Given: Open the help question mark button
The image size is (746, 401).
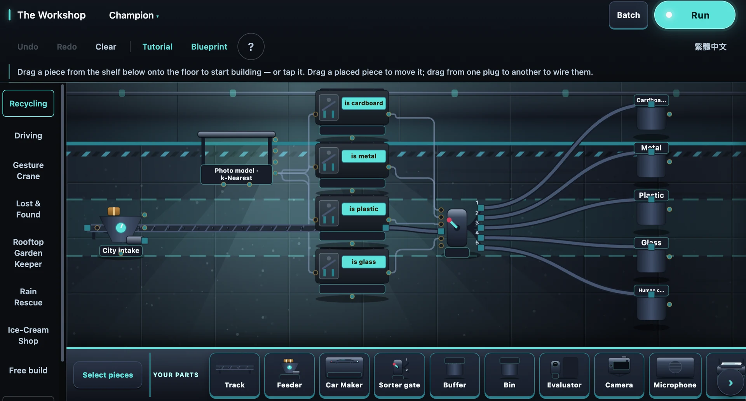Looking at the screenshot, I should (251, 47).
